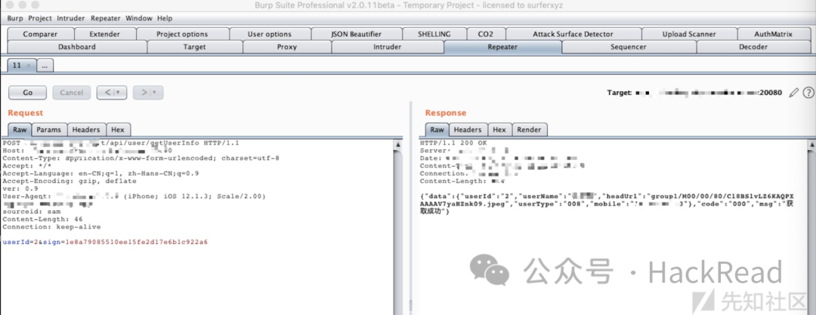Edit target with the pencil icon
Image resolution: width=816 pixels, height=315 pixels.
coord(793,93)
